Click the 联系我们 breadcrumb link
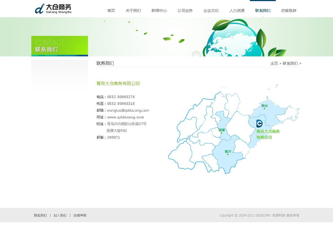This screenshot has height=236, width=333. click(x=290, y=64)
